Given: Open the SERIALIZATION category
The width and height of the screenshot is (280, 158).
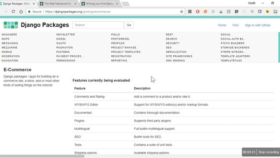Looking at the screenshot, I should click(176, 52).
